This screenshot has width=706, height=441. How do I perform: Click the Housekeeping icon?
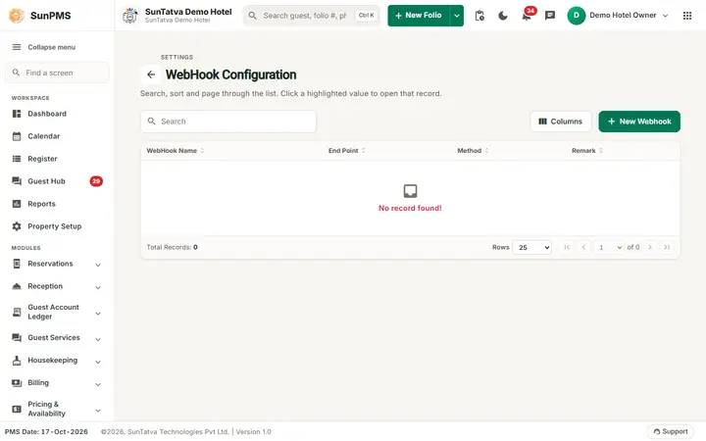(17, 361)
